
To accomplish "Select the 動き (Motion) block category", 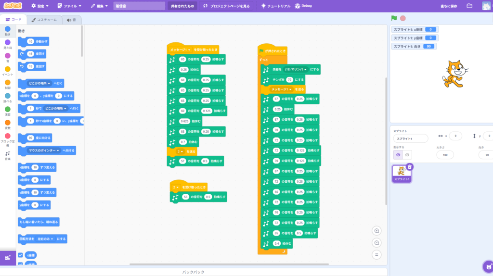I will click(x=8, y=31).
